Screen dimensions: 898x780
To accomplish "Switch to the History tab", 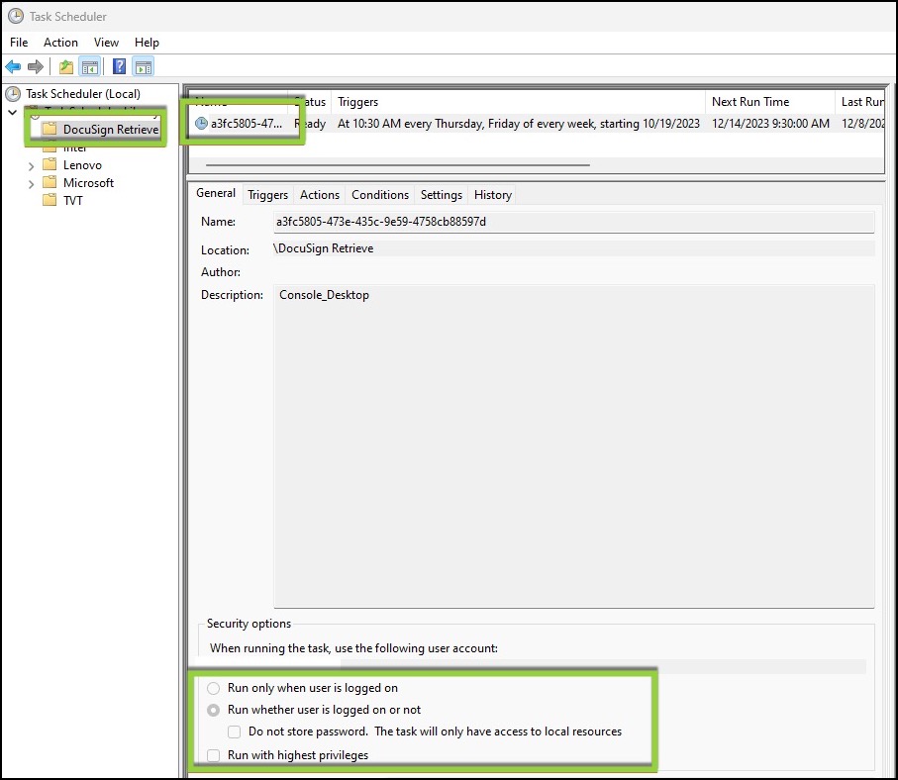I will (492, 194).
